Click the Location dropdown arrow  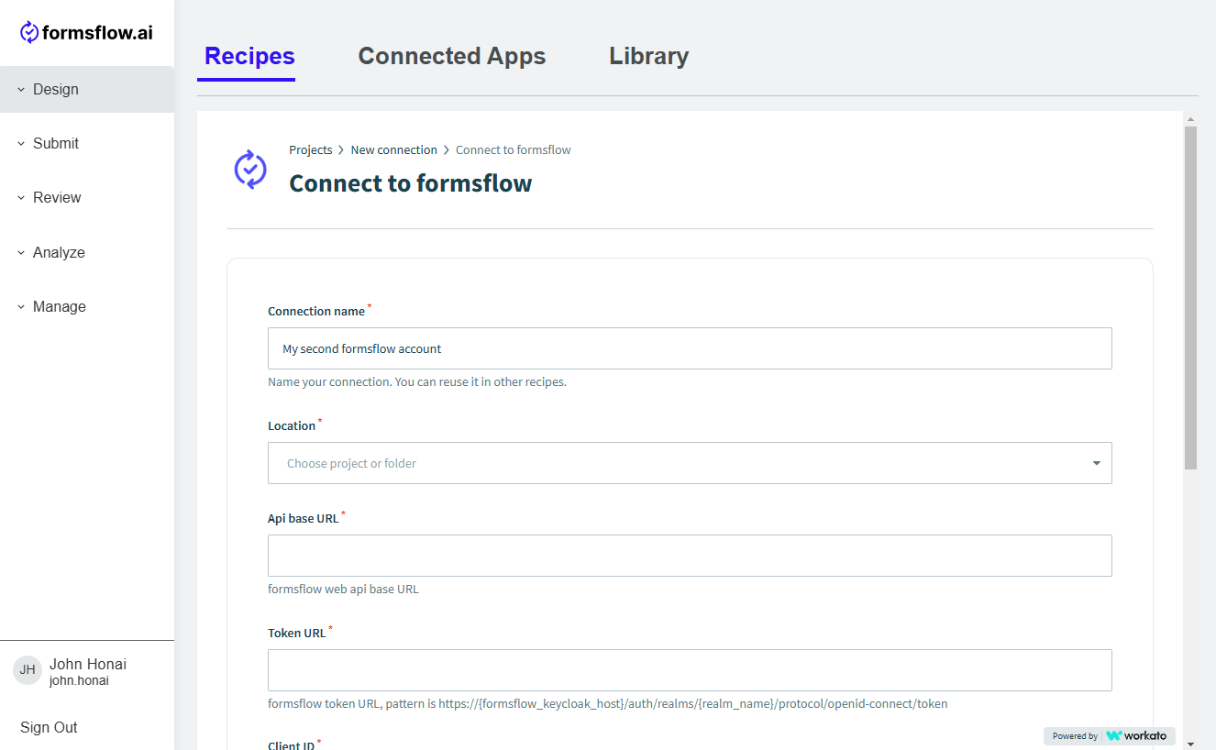click(1096, 463)
